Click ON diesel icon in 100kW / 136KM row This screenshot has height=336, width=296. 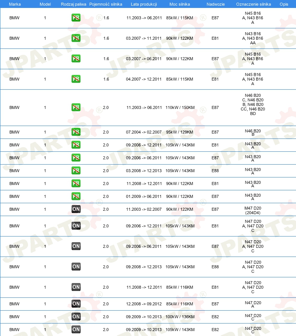point(76,316)
